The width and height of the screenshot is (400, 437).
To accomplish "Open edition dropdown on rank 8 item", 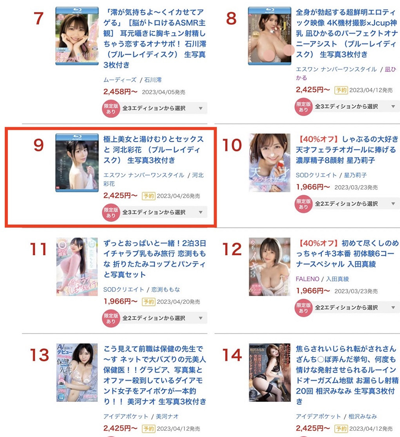I will tap(356, 106).
